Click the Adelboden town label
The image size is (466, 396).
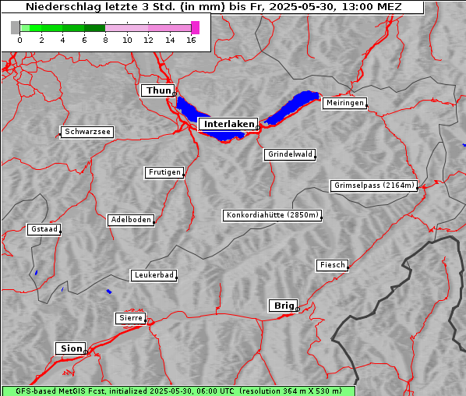click(131, 220)
